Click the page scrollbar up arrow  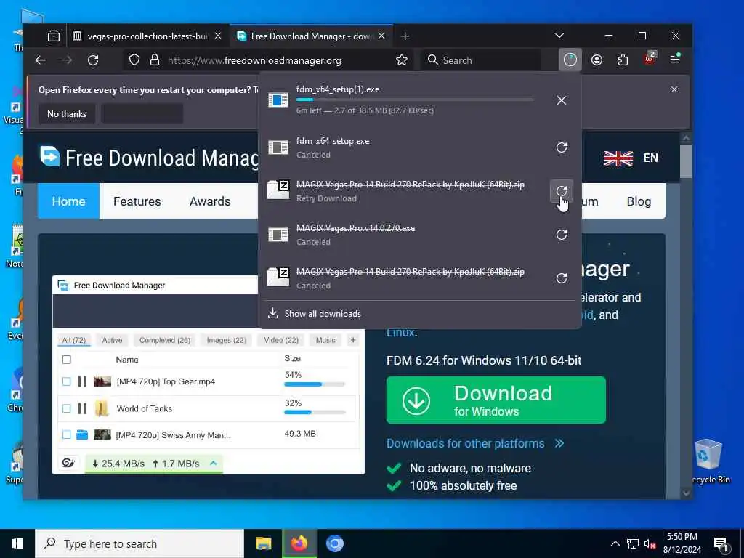[686, 138]
